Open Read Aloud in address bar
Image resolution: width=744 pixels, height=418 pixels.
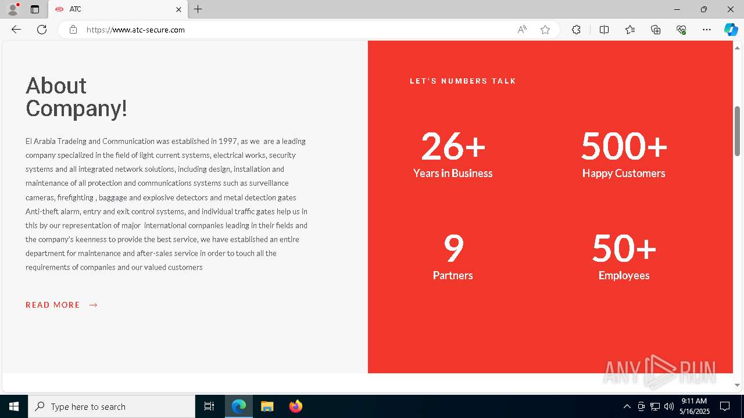point(522,30)
